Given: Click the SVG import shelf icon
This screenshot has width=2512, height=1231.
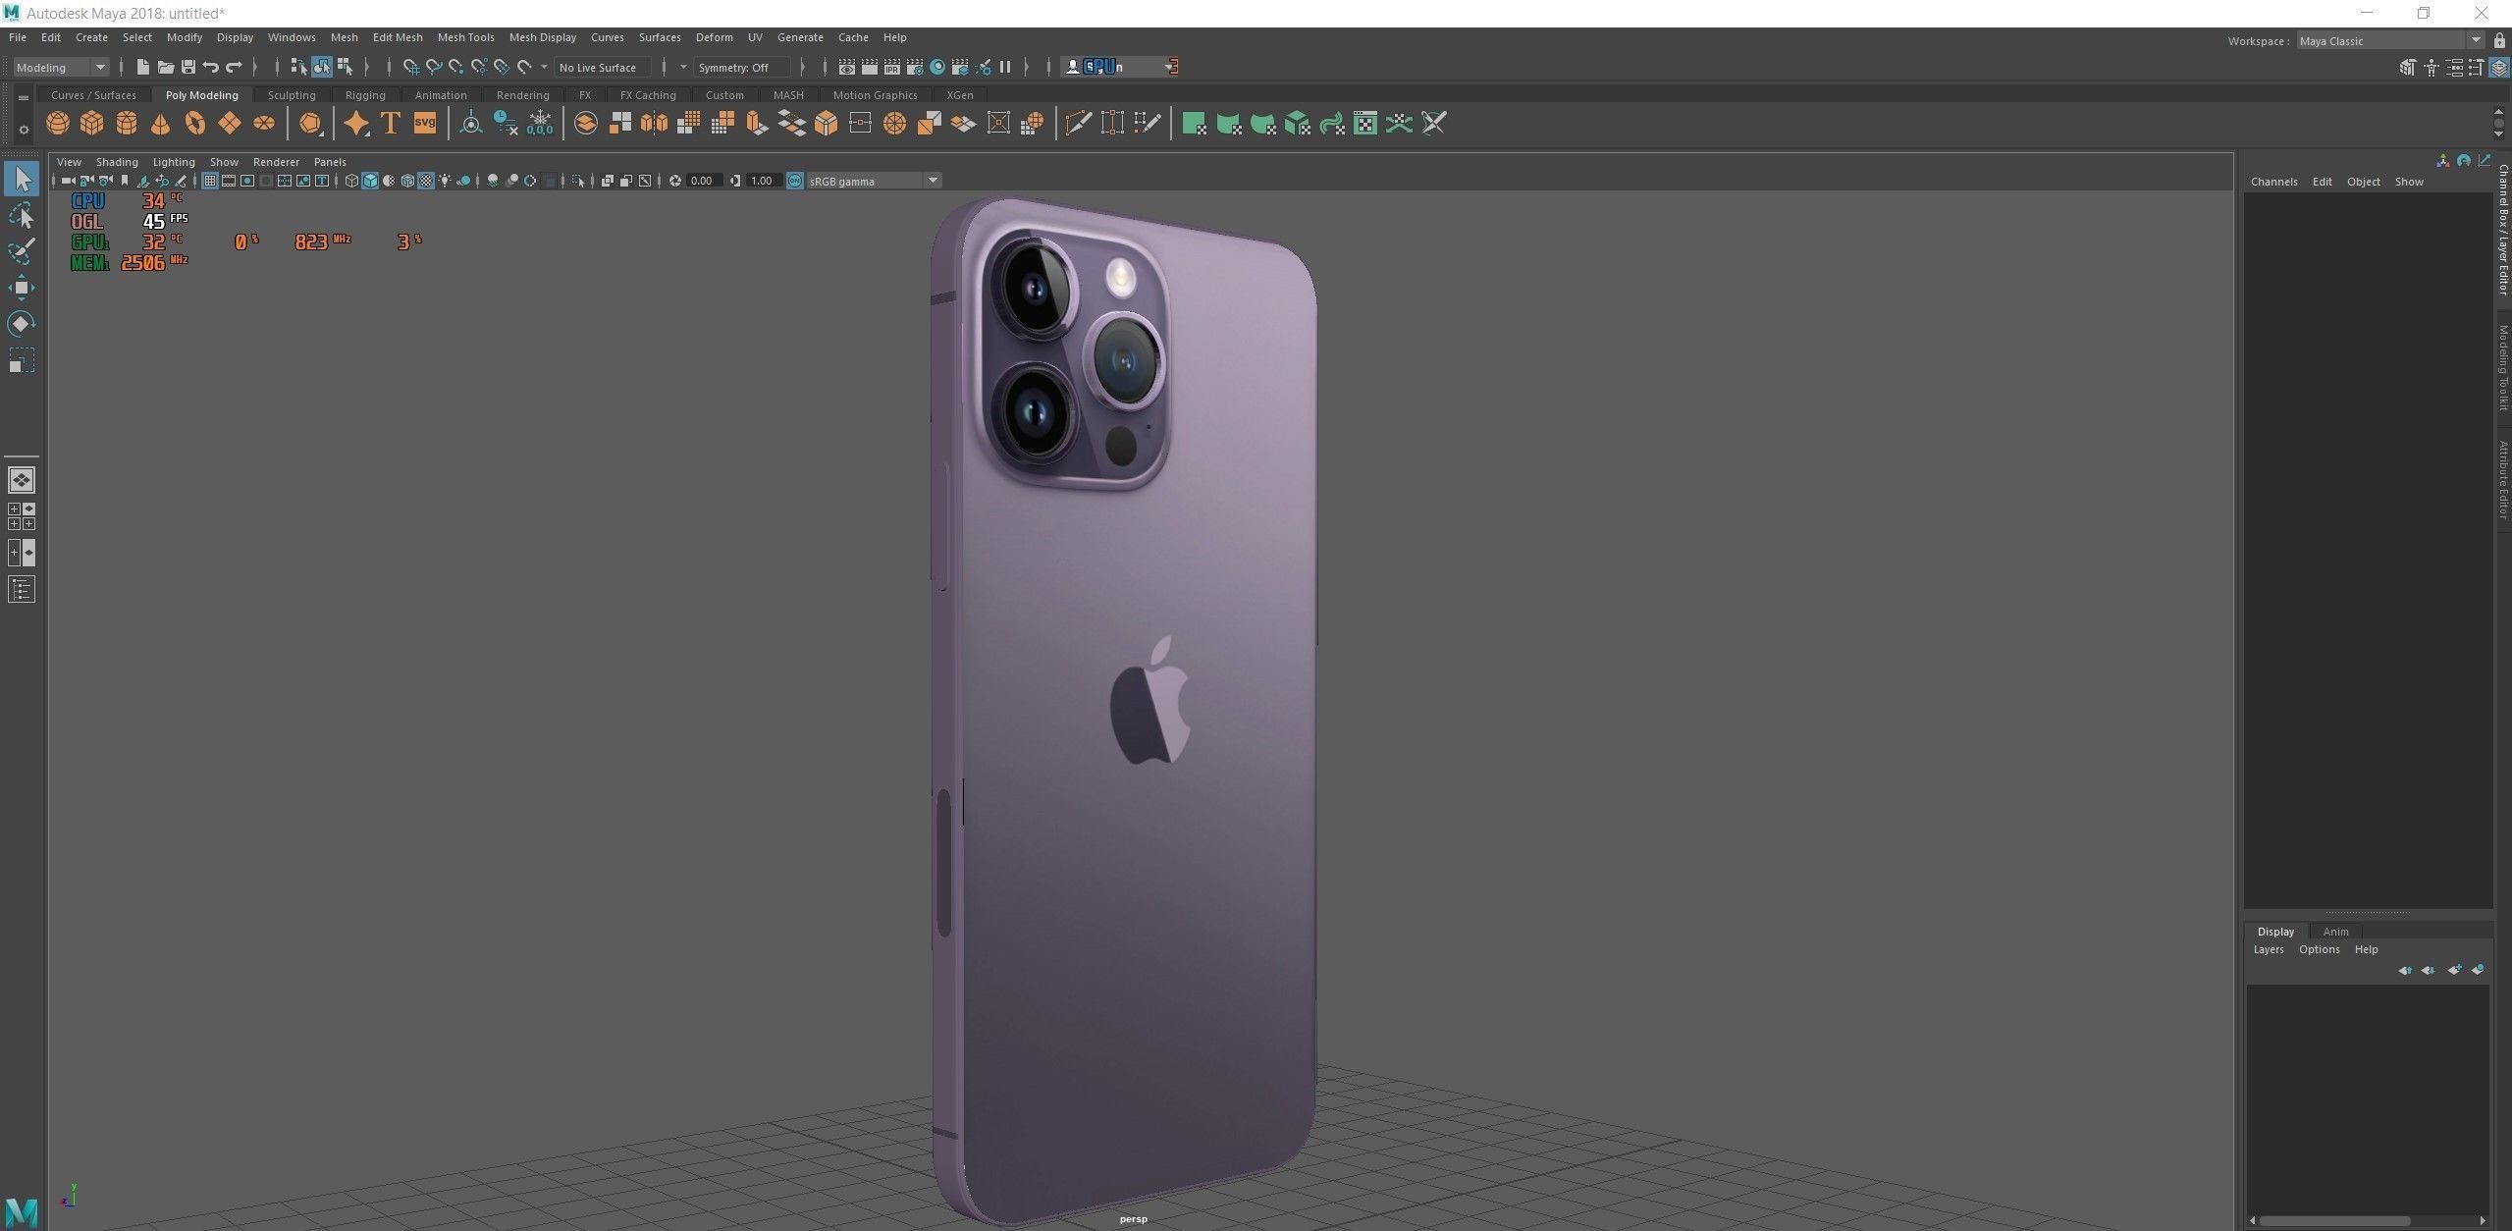Looking at the screenshot, I should click(x=425, y=124).
